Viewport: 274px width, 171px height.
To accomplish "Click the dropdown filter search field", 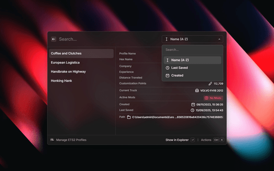I will 192,50.
